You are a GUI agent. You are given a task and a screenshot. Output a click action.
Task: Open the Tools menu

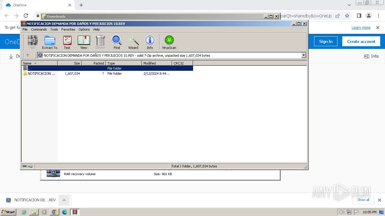click(x=54, y=29)
